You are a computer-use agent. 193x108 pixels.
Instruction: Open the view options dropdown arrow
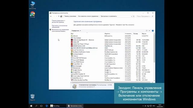click(x=149, y=31)
